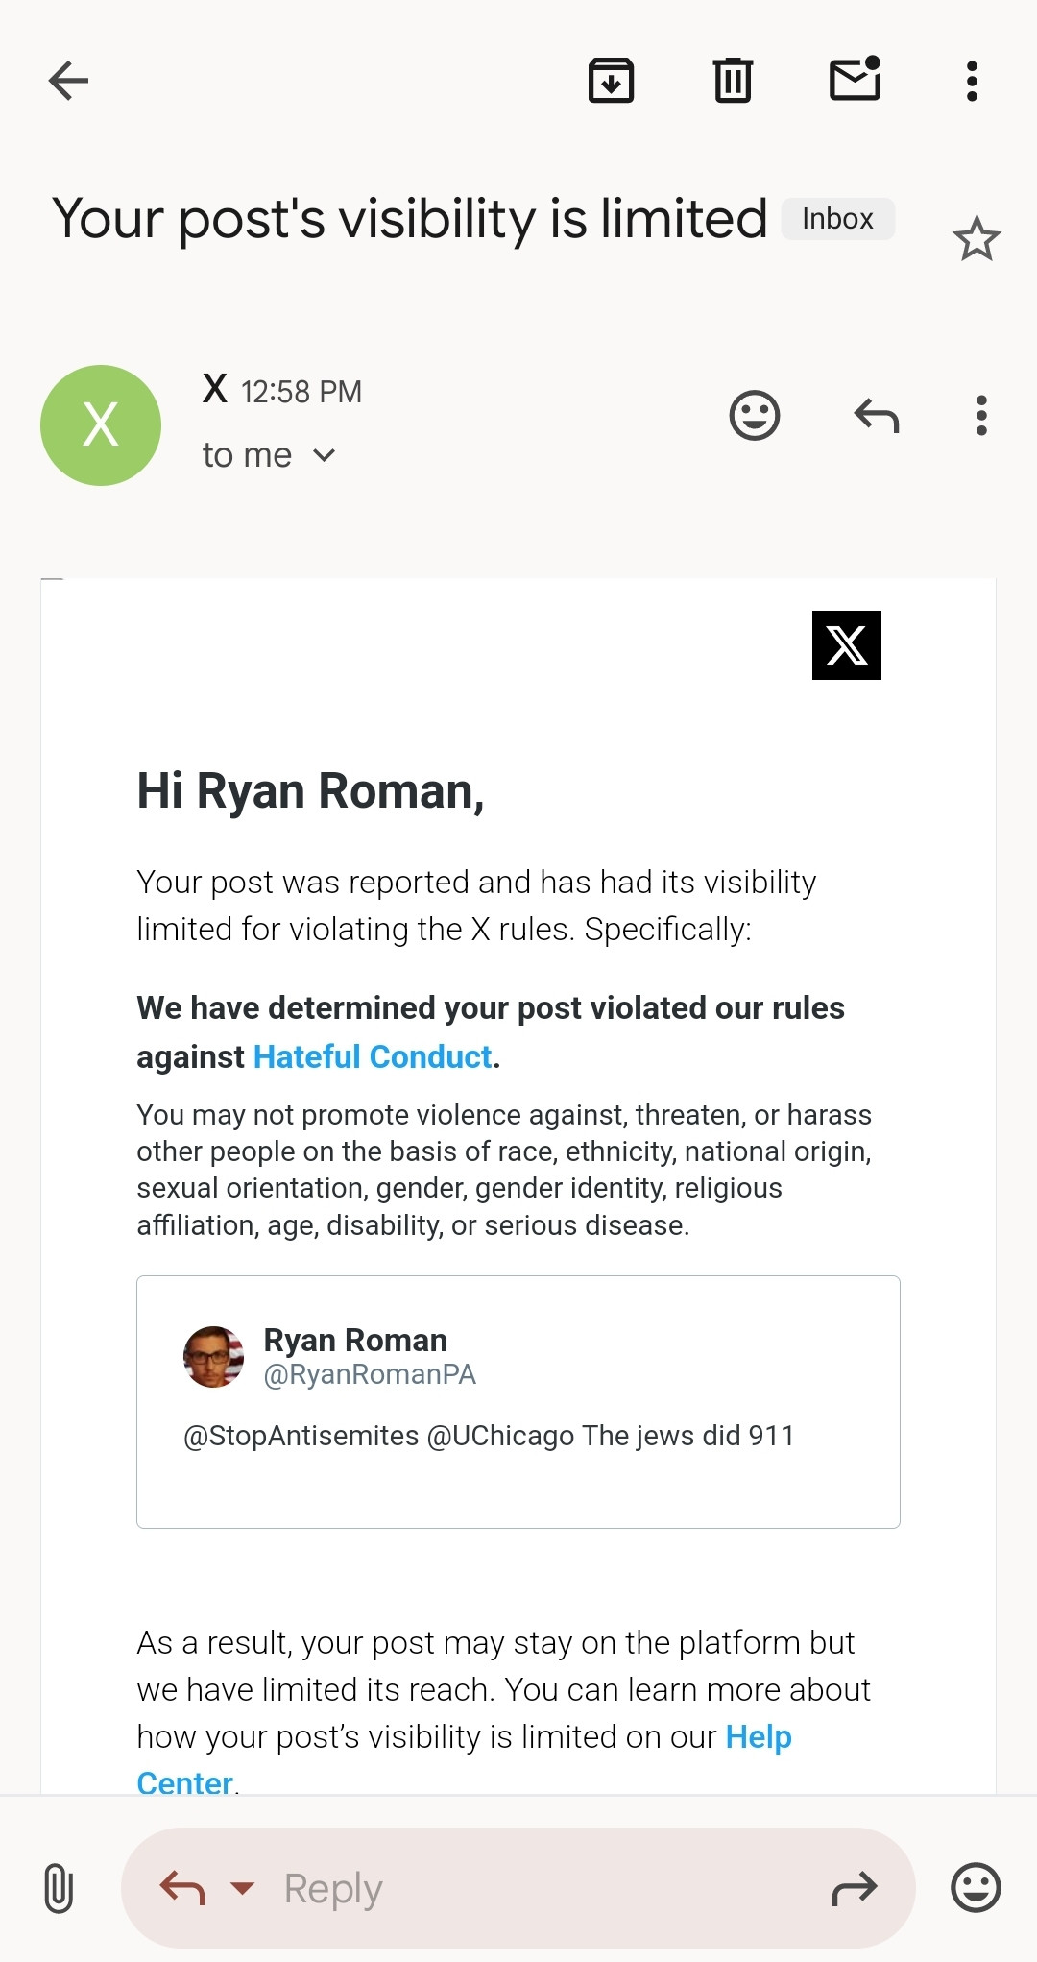Image resolution: width=1037 pixels, height=1962 pixels.
Task: Open the top overflow menu
Action: click(x=972, y=82)
